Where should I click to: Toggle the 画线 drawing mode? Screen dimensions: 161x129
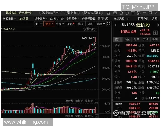[80, 24]
